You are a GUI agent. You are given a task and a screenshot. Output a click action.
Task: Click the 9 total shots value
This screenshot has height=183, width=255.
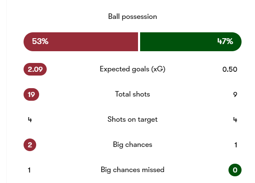click(235, 94)
